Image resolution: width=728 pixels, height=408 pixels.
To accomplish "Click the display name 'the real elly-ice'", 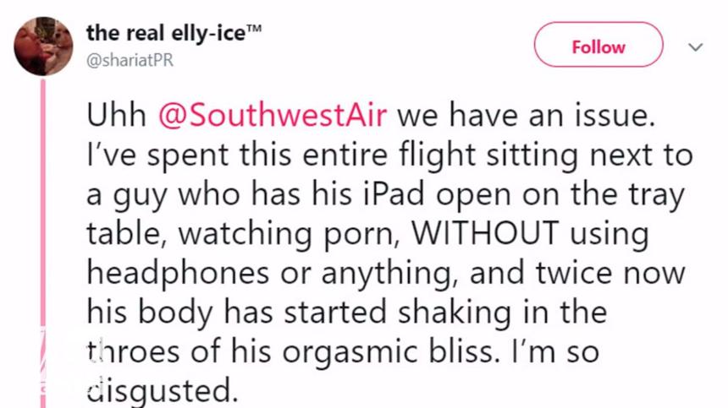I will click(x=163, y=32).
